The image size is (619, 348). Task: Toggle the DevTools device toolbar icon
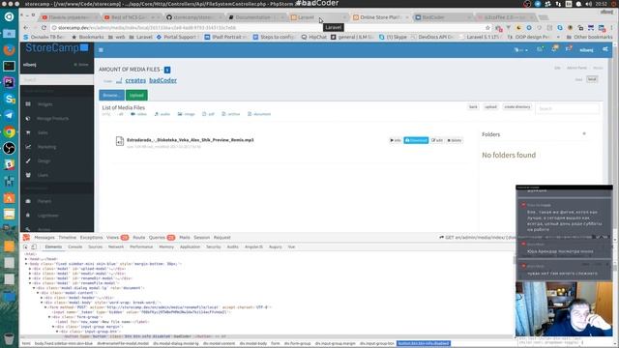click(x=34, y=247)
